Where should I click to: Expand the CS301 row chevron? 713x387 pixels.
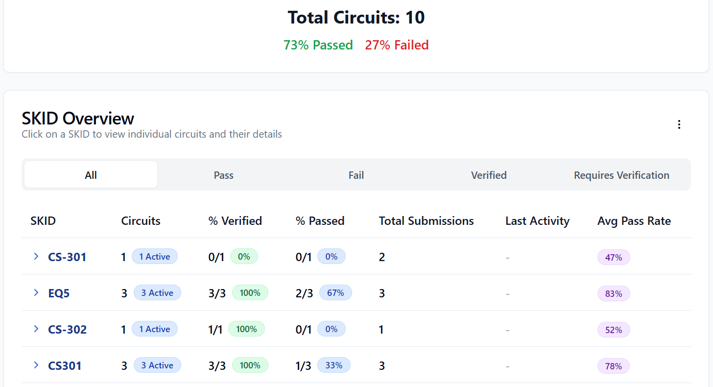(x=36, y=365)
